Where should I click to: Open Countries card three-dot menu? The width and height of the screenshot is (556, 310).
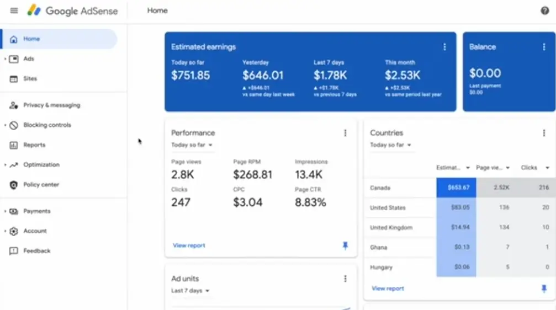(x=544, y=133)
